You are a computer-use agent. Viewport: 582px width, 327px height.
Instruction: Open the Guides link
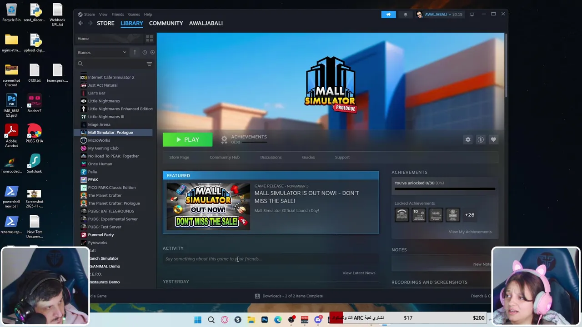tap(308, 157)
